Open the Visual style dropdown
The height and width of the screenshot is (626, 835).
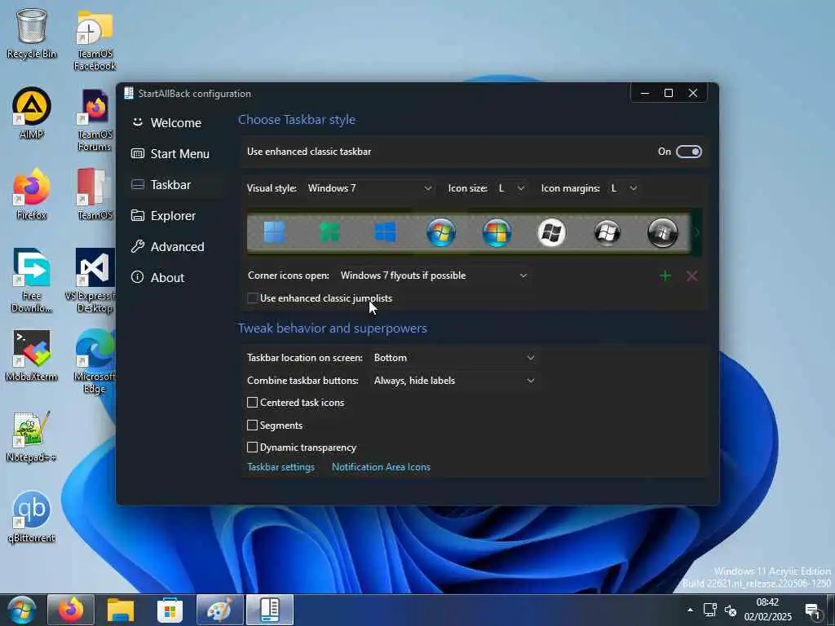point(369,188)
